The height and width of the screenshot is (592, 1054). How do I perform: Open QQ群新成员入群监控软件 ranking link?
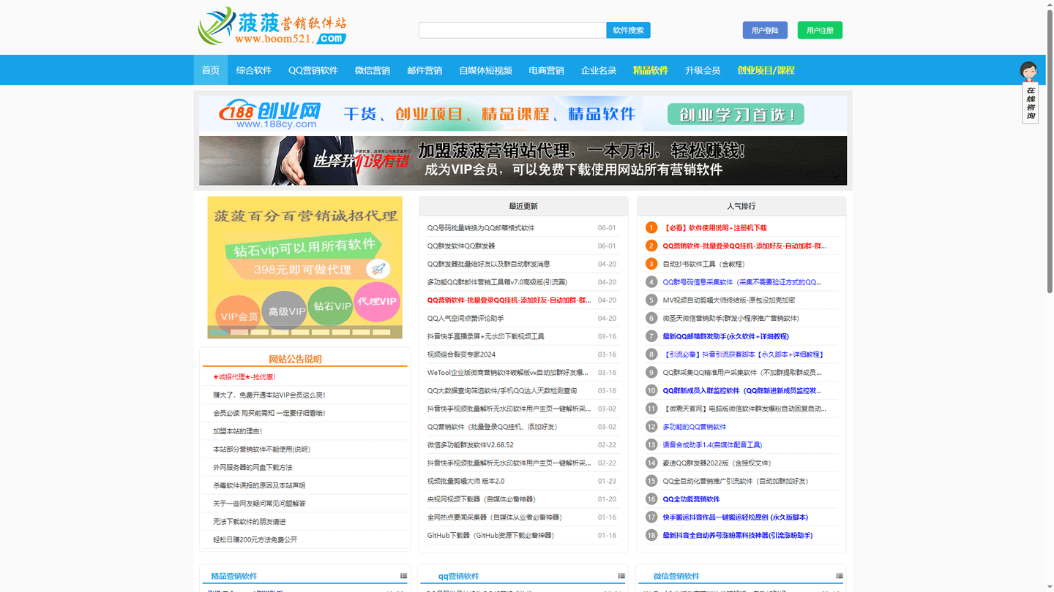point(742,390)
